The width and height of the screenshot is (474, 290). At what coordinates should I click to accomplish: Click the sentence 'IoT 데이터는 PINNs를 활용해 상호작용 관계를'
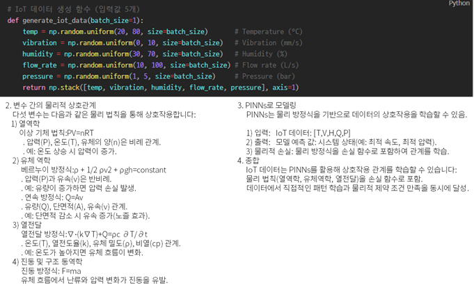[x=351, y=170]
